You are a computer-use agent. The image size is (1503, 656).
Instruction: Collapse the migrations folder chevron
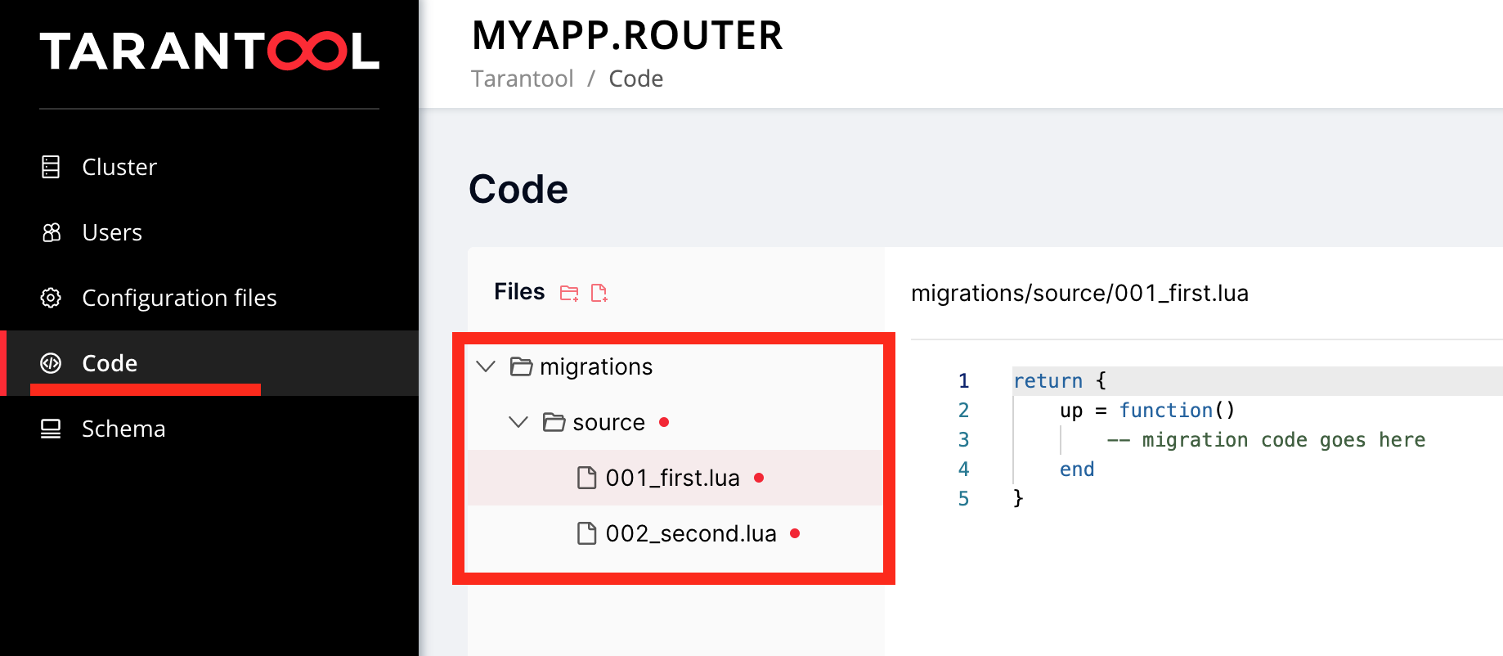[486, 366]
